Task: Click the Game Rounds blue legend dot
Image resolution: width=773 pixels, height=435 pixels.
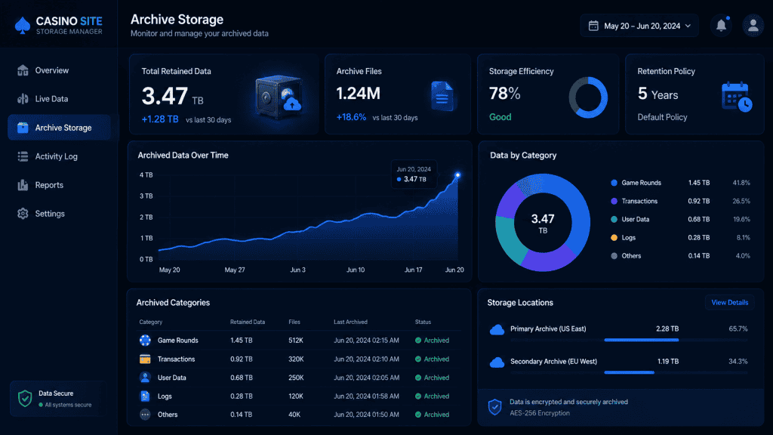Action: [614, 183]
